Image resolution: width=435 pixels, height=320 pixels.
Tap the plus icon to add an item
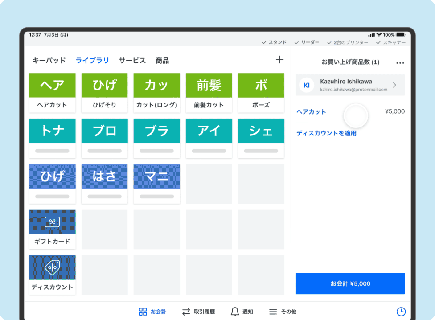[279, 59]
